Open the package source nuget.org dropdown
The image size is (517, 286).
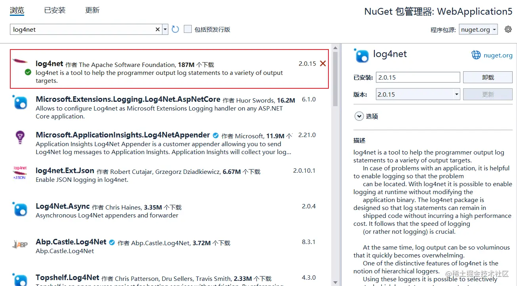[x=478, y=29]
